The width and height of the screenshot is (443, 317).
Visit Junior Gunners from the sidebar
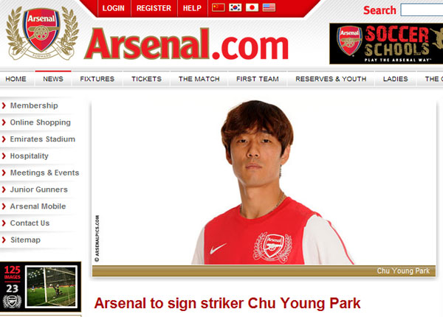pos(39,189)
